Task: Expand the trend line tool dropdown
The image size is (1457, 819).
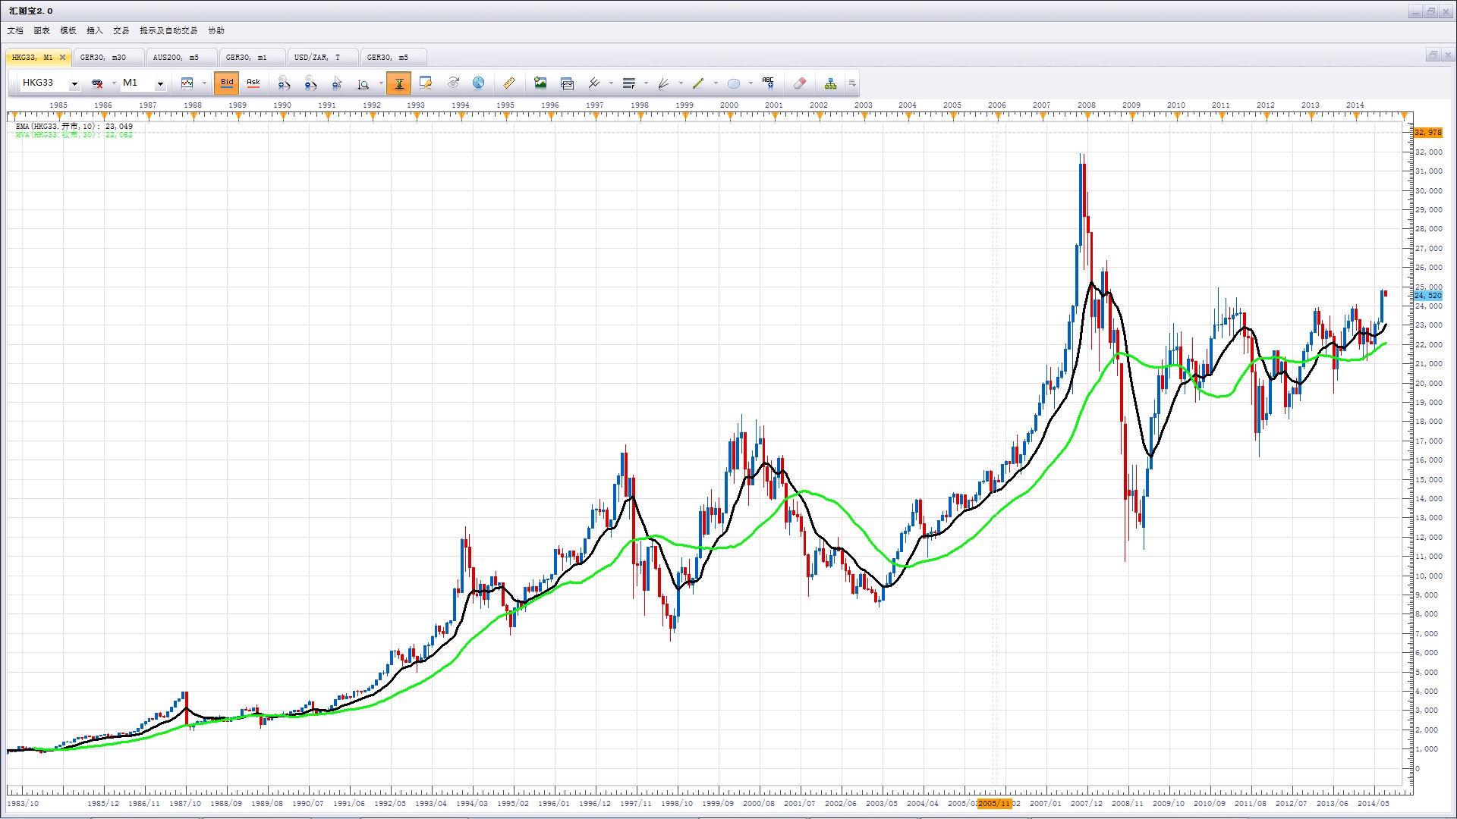Action: click(x=716, y=83)
